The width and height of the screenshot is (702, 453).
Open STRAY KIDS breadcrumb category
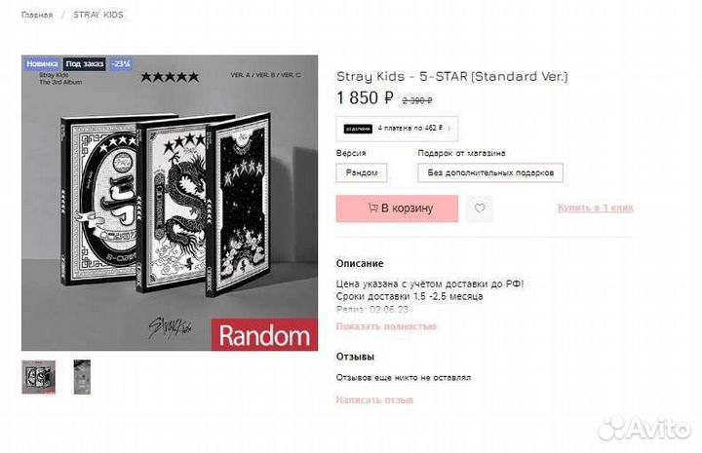[x=98, y=15]
